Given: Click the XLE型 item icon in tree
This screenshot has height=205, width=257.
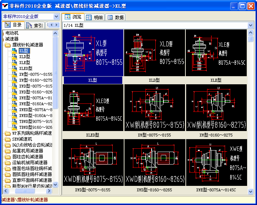Looking at the screenshot, I should coord(15,63).
